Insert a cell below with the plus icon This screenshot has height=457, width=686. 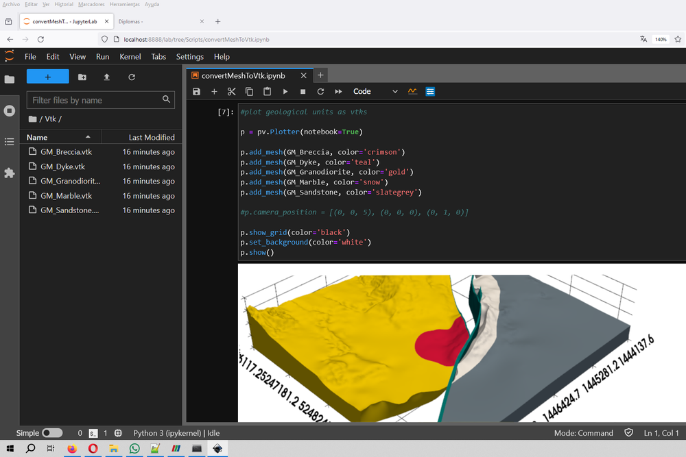click(214, 91)
